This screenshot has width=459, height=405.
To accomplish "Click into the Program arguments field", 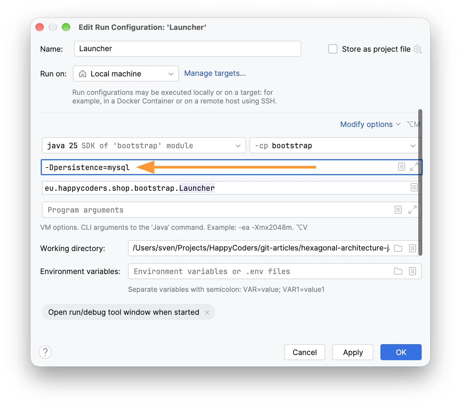I will pyautogui.click(x=231, y=210).
